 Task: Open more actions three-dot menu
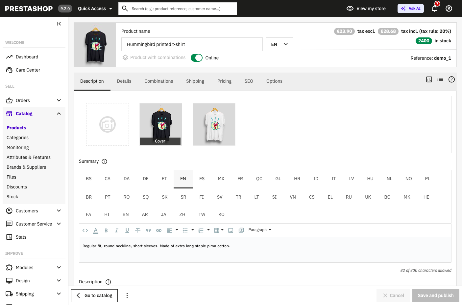[x=127, y=295]
